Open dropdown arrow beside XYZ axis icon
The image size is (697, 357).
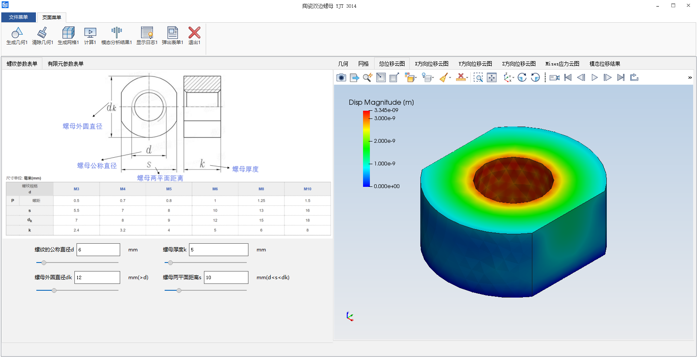(513, 78)
